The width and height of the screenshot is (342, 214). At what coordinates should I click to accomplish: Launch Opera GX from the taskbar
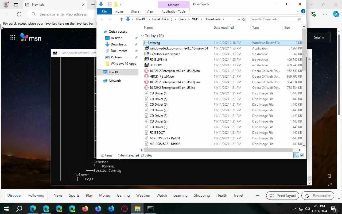pyautogui.click(x=125, y=209)
